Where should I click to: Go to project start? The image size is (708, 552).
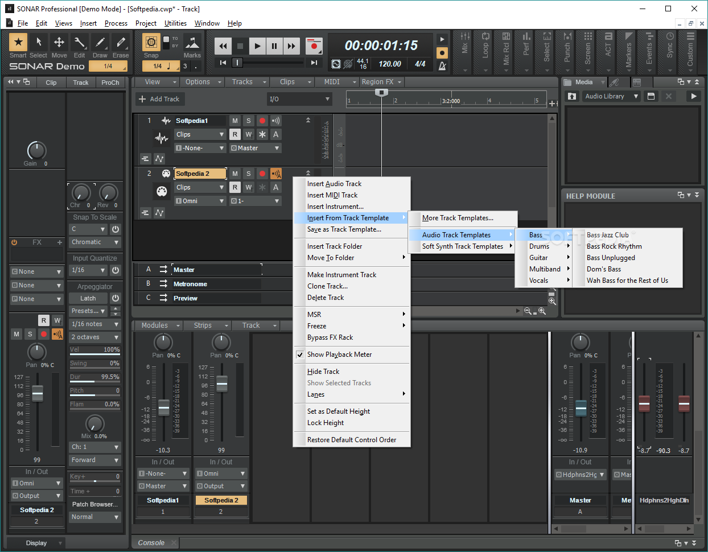pyautogui.click(x=223, y=63)
